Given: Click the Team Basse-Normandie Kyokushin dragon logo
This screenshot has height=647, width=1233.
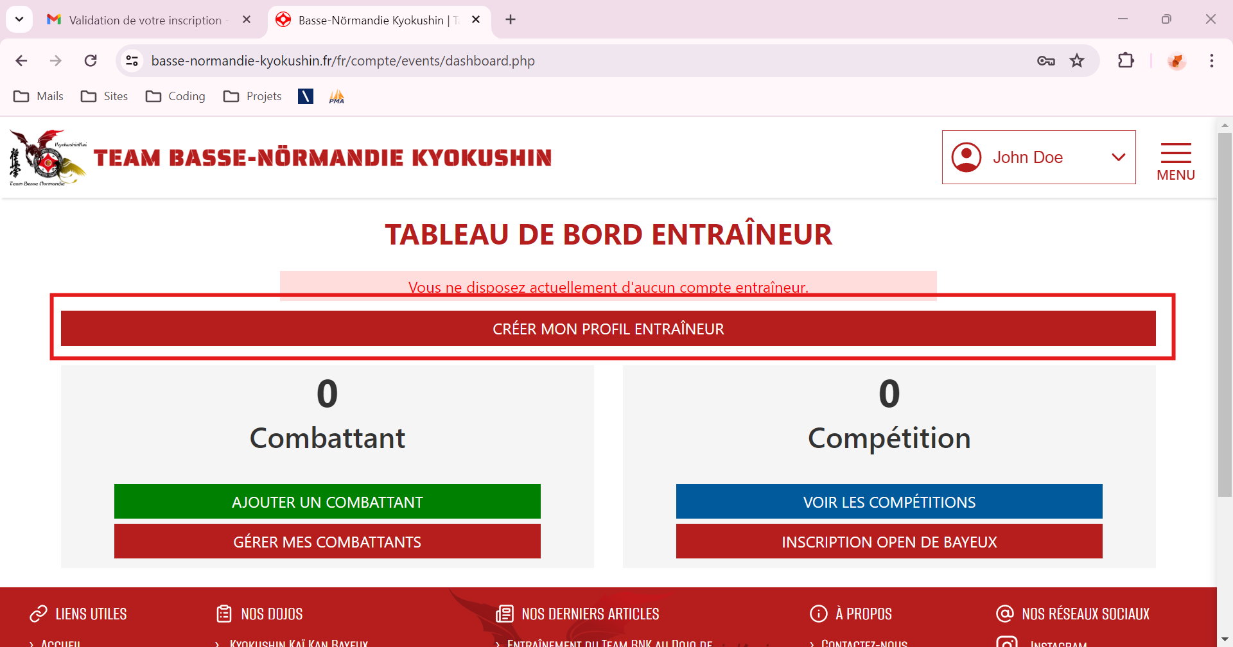Looking at the screenshot, I should click(x=48, y=158).
